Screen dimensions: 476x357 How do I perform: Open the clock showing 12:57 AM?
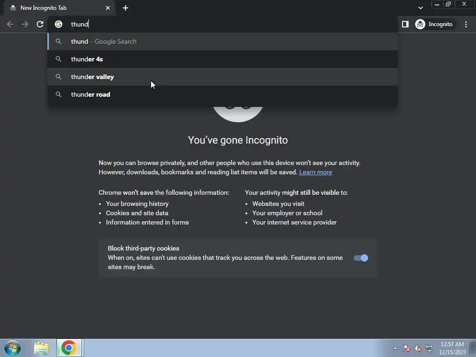[x=452, y=348]
